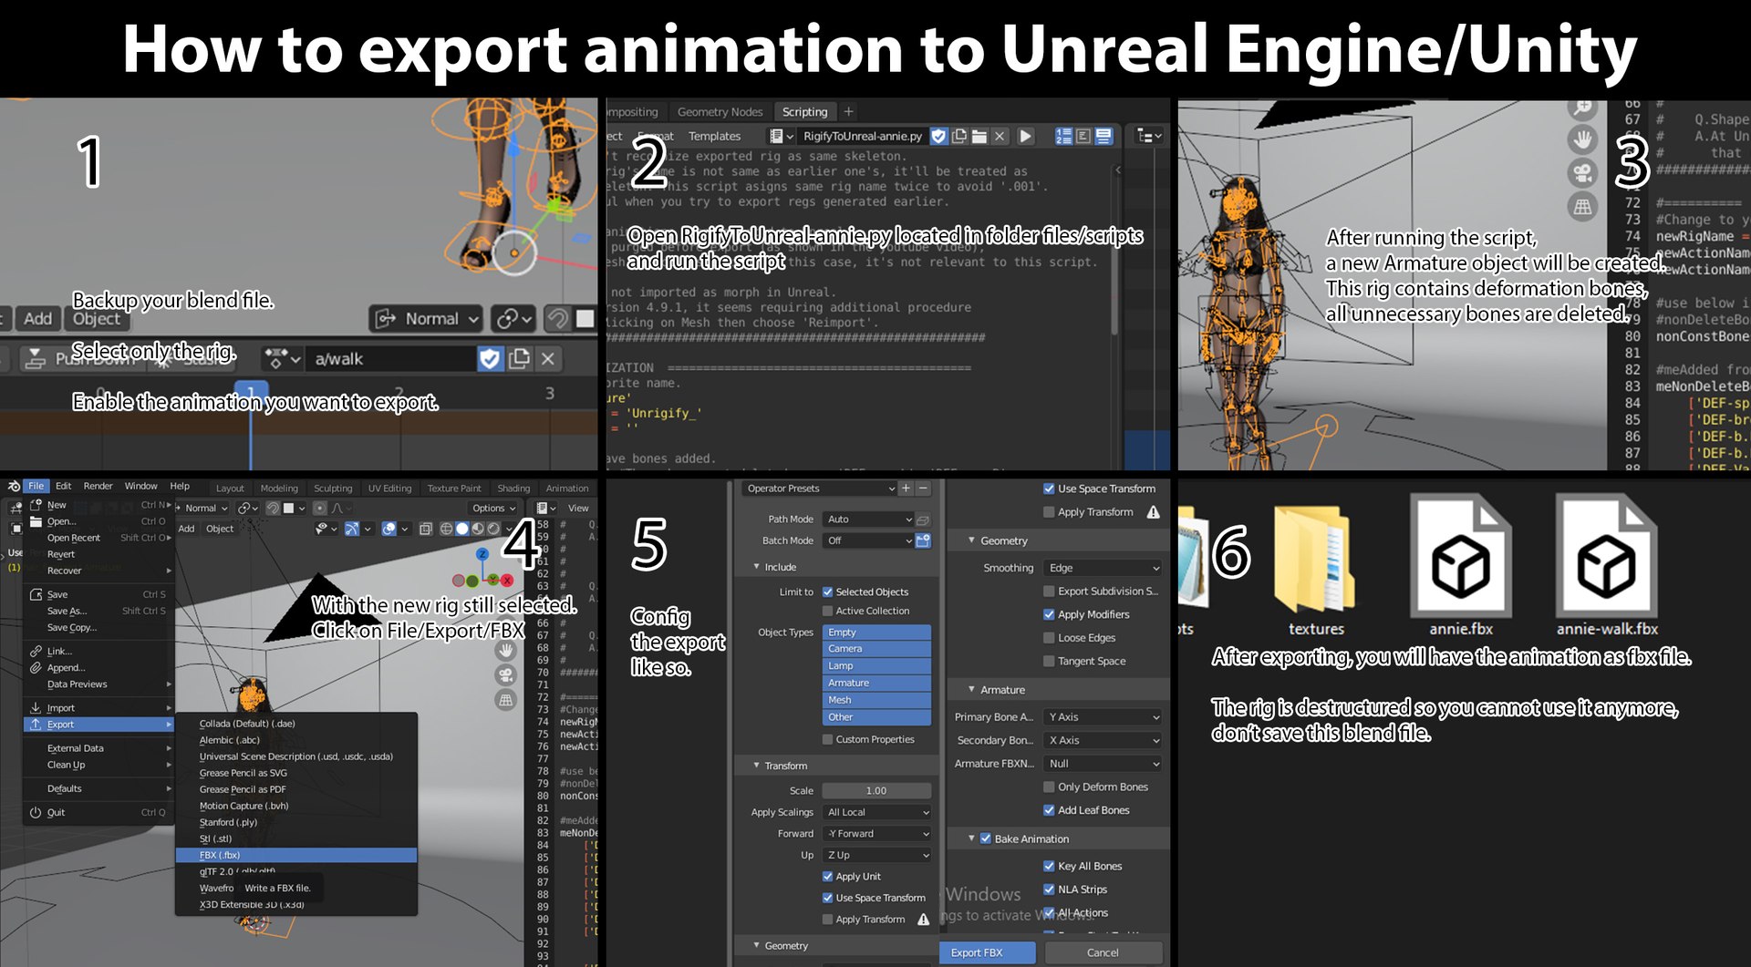Enable the Only Deform Bones checkbox
This screenshot has width=1751, height=967.
click(1049, 787)
